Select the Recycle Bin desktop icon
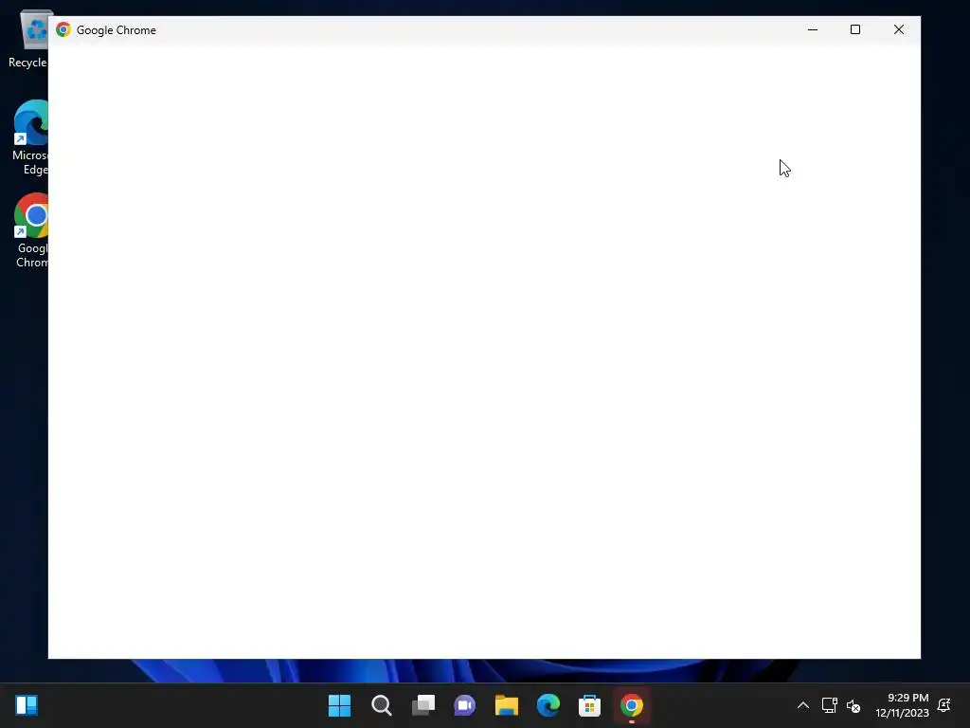The width and height of the screenshot is (970, 728). tap(29, 40)
